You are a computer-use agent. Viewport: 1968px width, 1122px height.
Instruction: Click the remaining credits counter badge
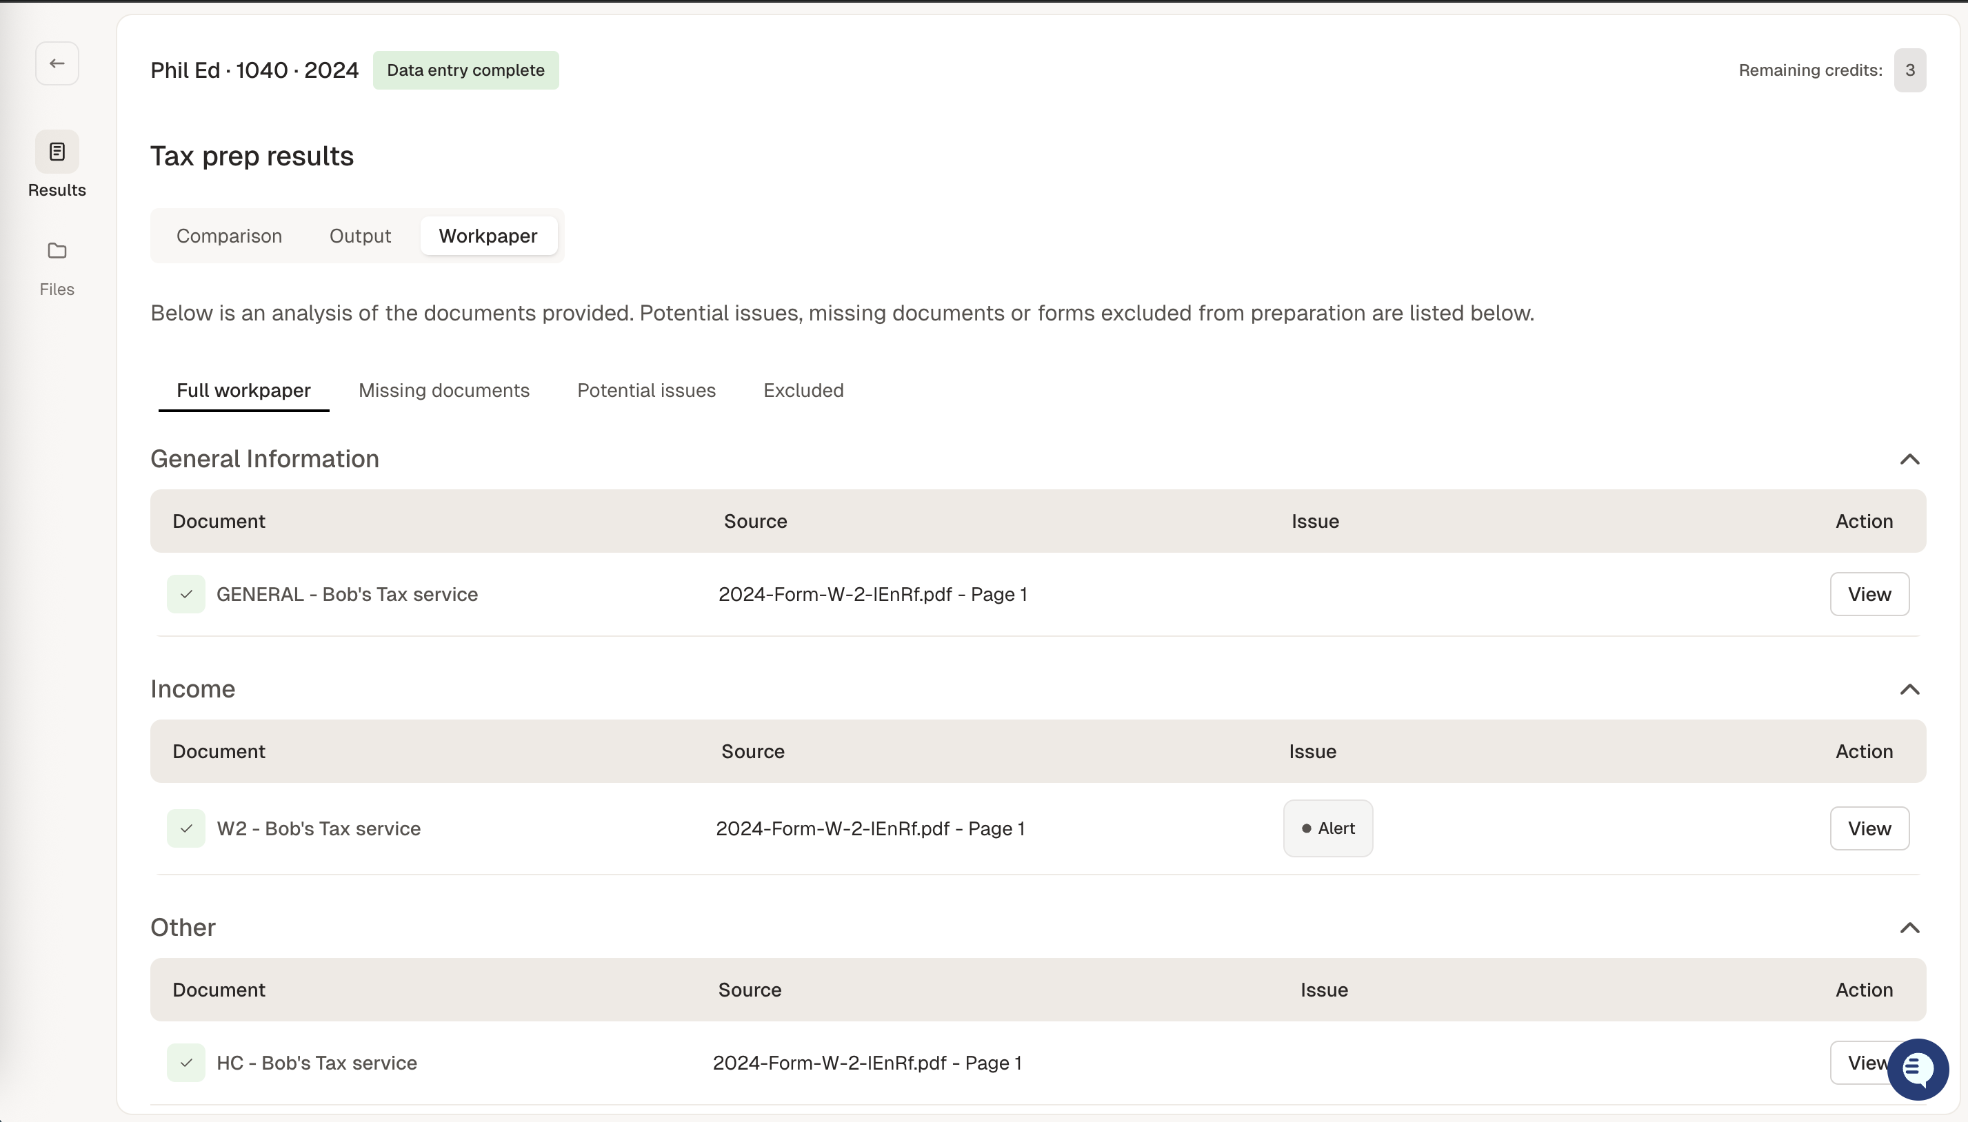pyautogui.click(x=1909, y=70)
